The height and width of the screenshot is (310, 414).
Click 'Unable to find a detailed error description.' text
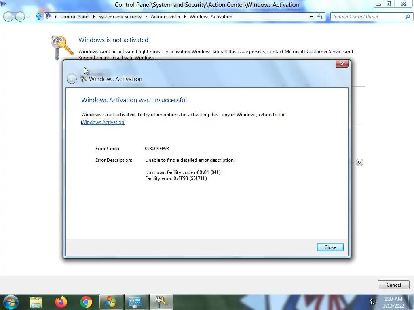pyautogui.click(x=190, y=160)
